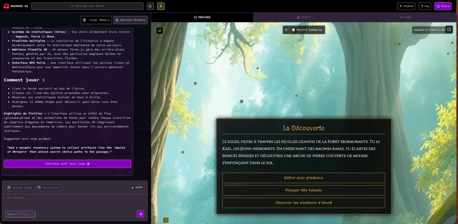
Task: Select the Preview tab
Action: pos(202,17)
